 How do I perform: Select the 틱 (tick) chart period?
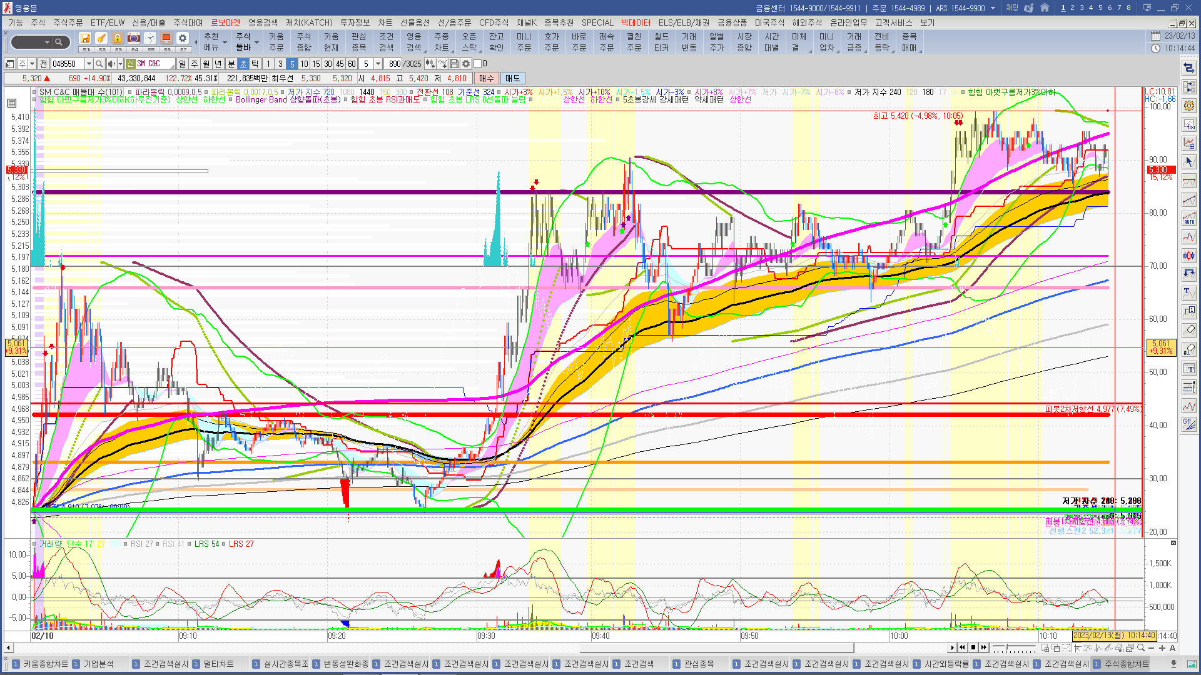[255, 64]
